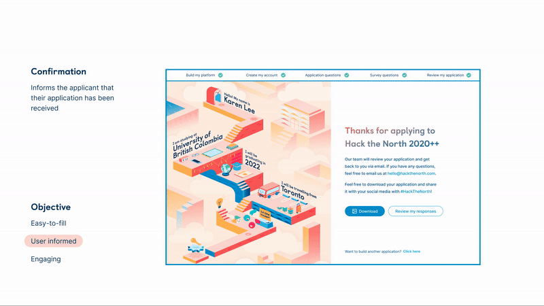Click the #HackTheNorth hashtag link
This screenshot has height=306, width=544.
tap(415, 191)
